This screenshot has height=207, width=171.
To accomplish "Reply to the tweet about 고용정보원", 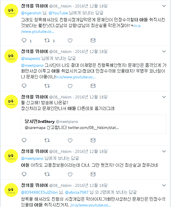I will pyautogui.click(x=24, y=174).
